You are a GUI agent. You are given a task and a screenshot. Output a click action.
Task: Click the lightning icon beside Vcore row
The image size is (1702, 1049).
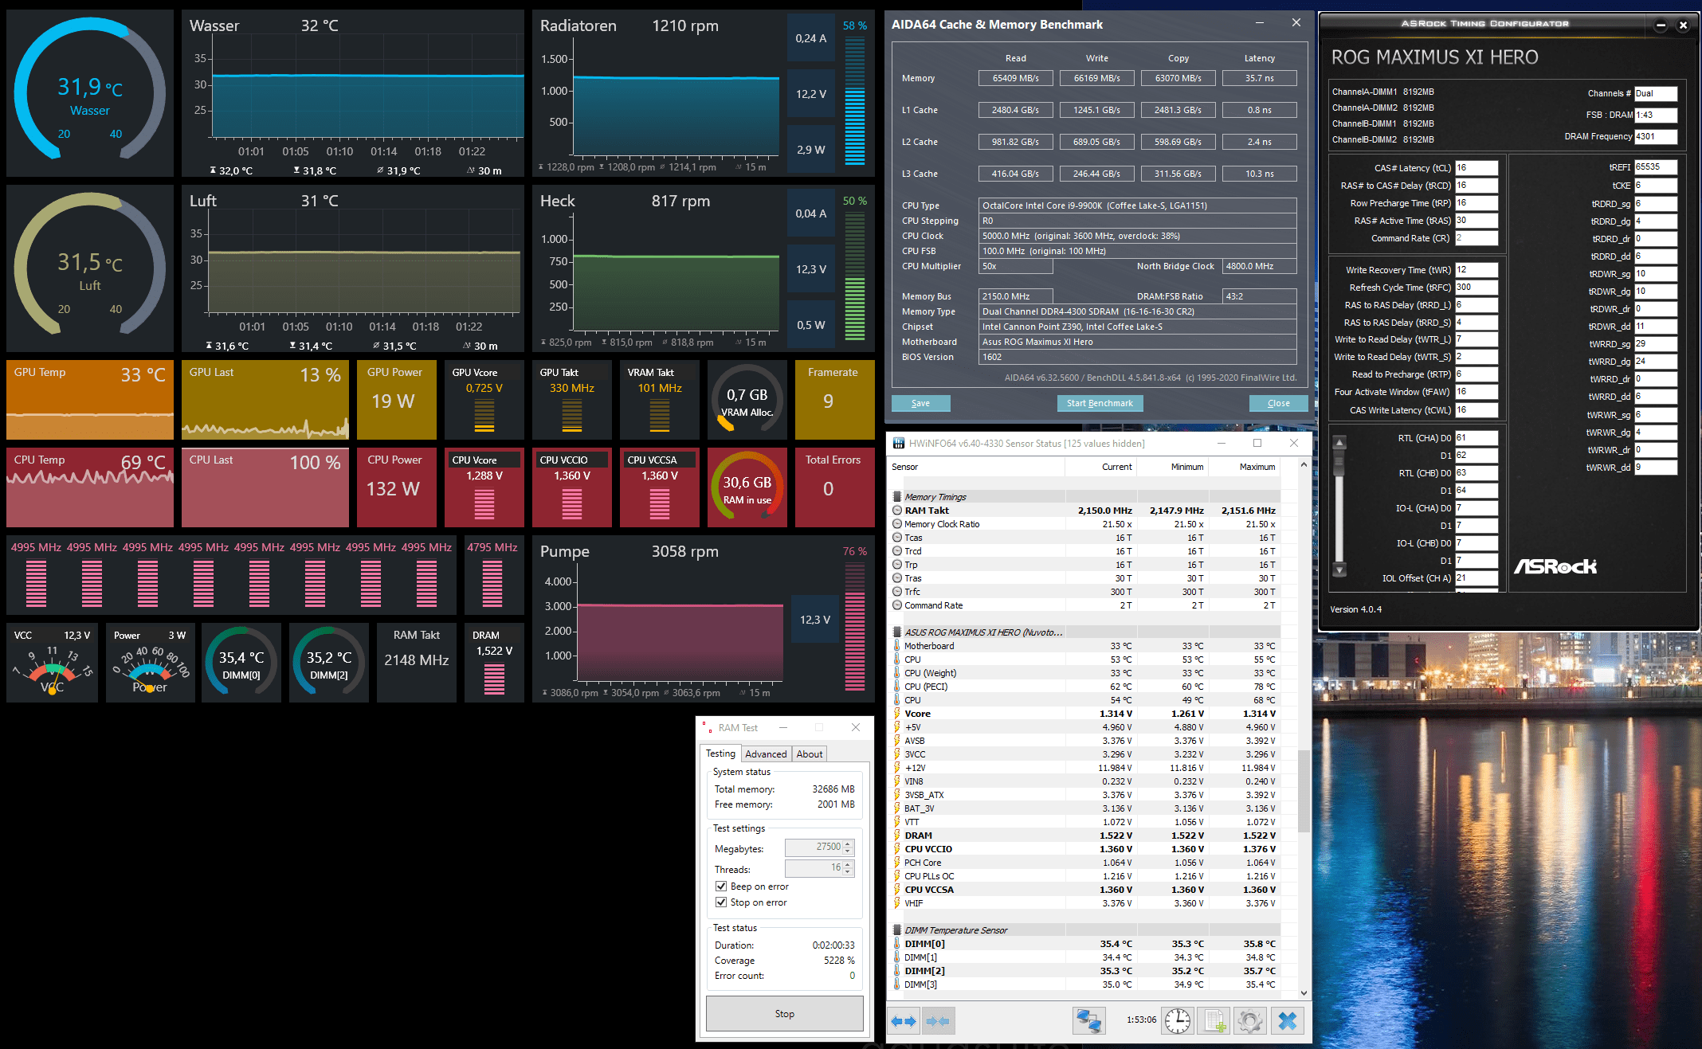pos(897,714)
